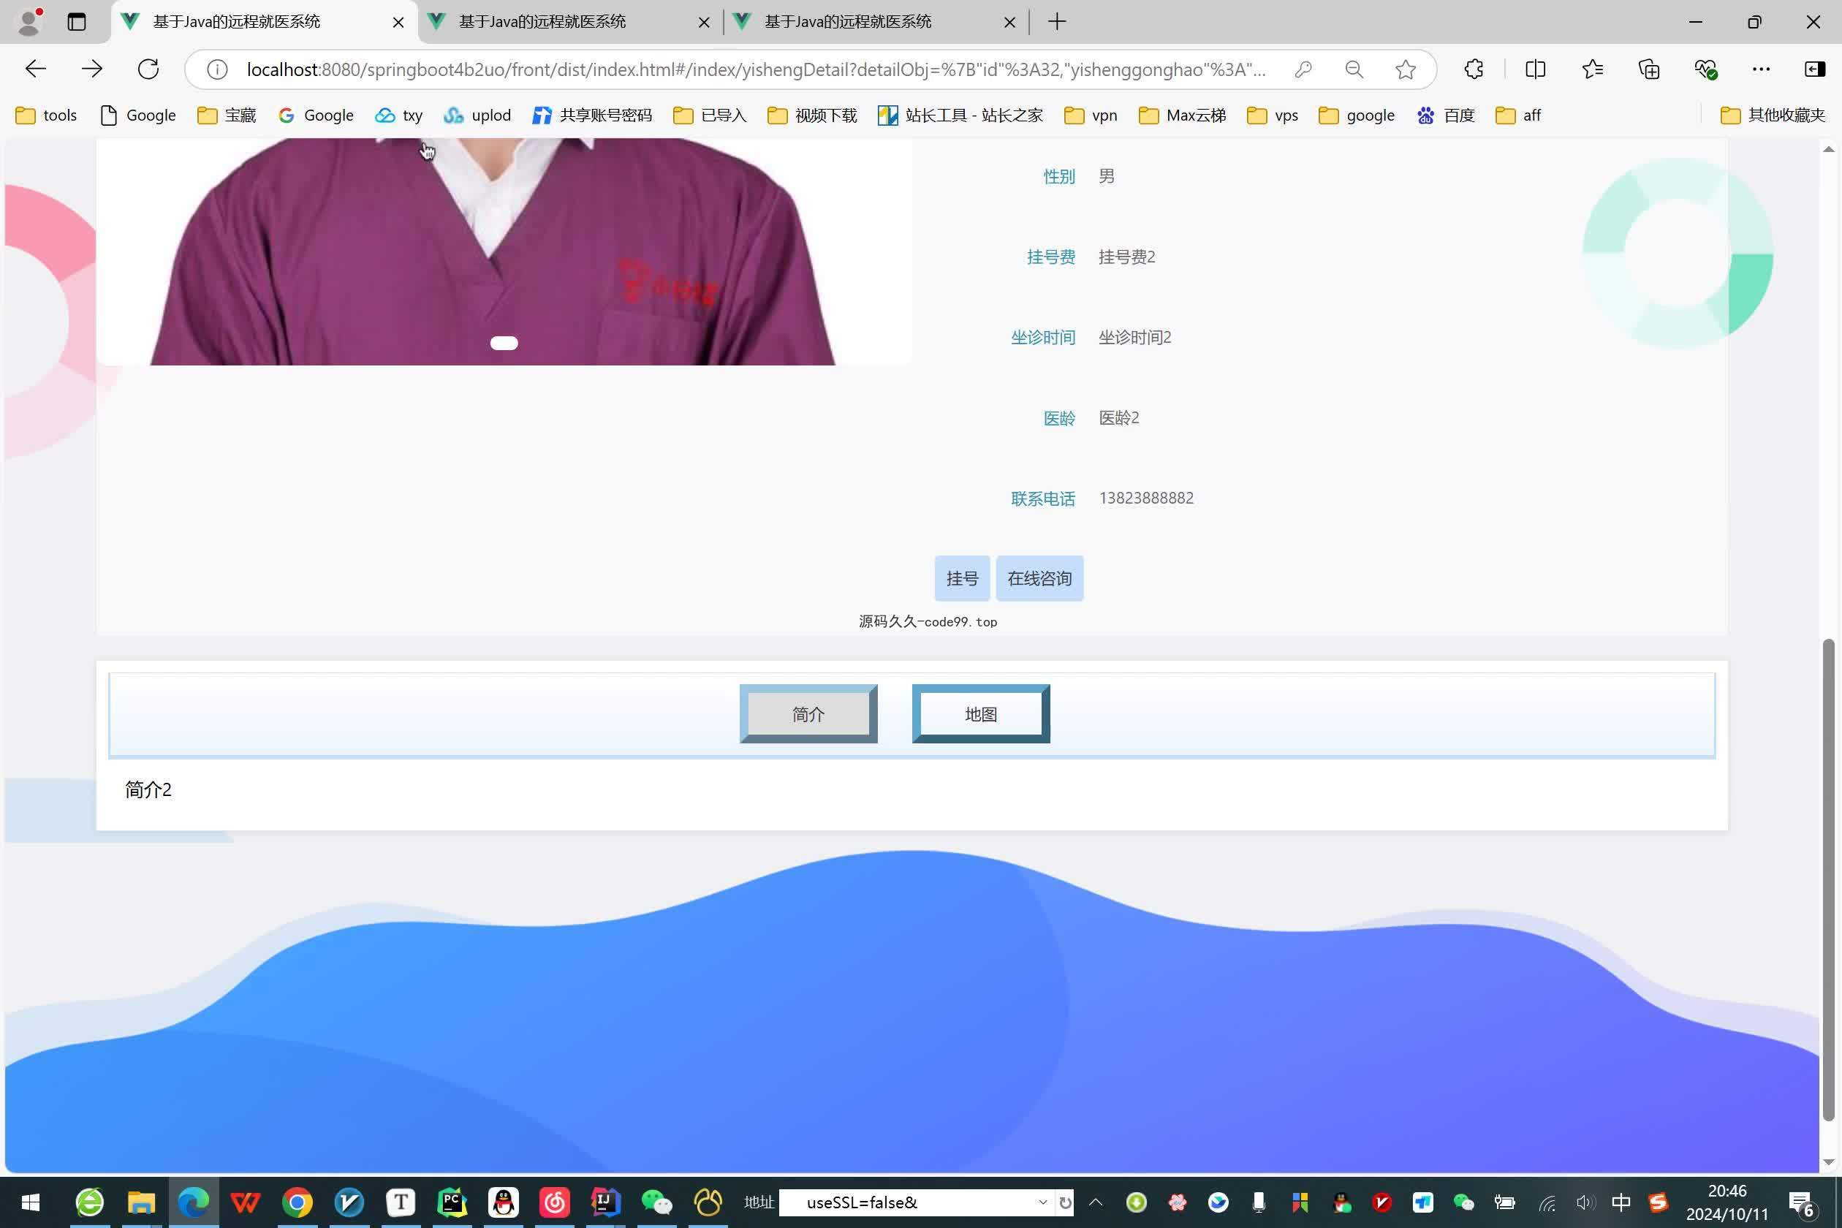Switch to the 地图 tab
1842x1228 pixels.
(x=980, y=713)
